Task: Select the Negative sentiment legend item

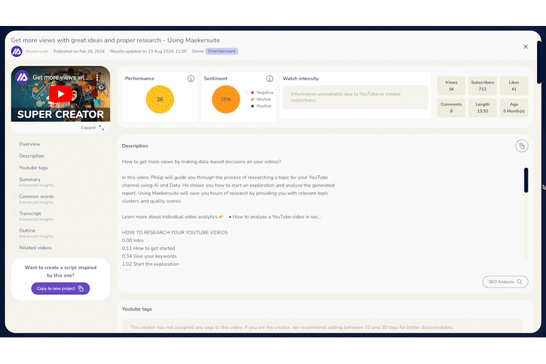Action: tap(262, 93)
